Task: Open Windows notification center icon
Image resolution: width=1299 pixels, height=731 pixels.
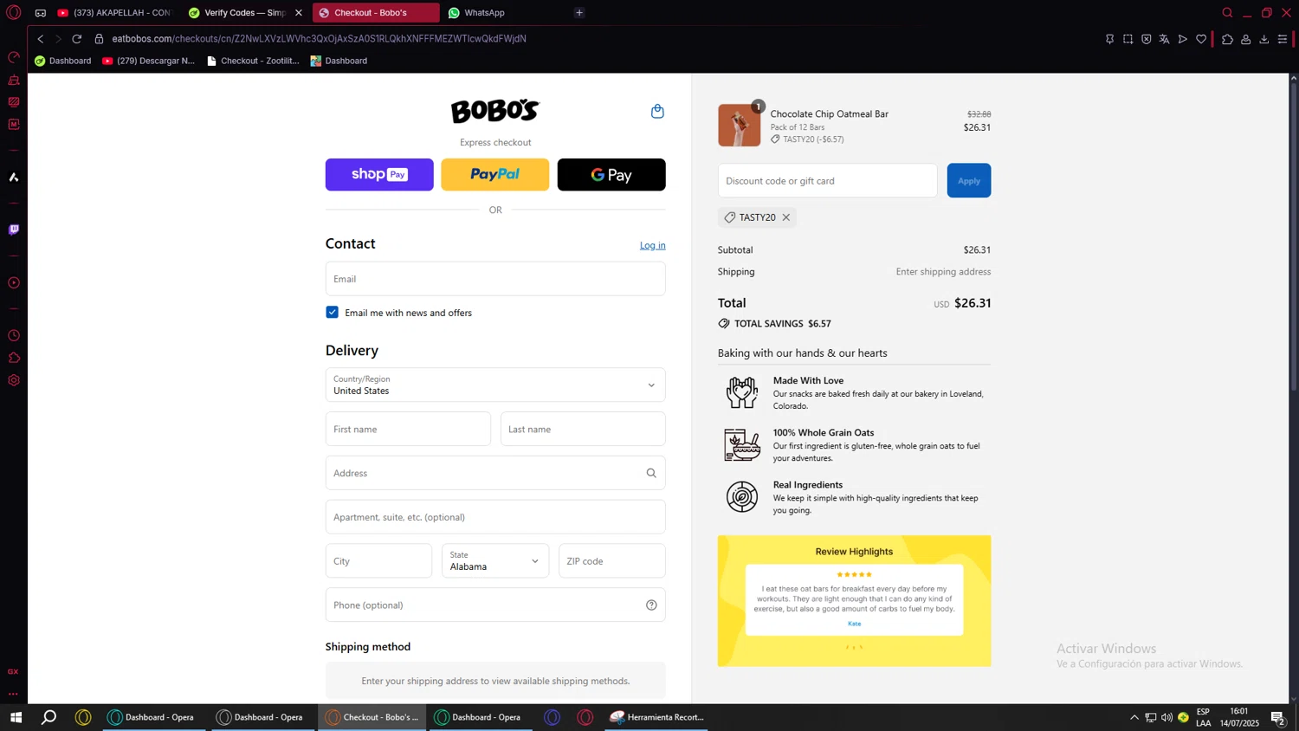Action: [x=1277, y=717]
